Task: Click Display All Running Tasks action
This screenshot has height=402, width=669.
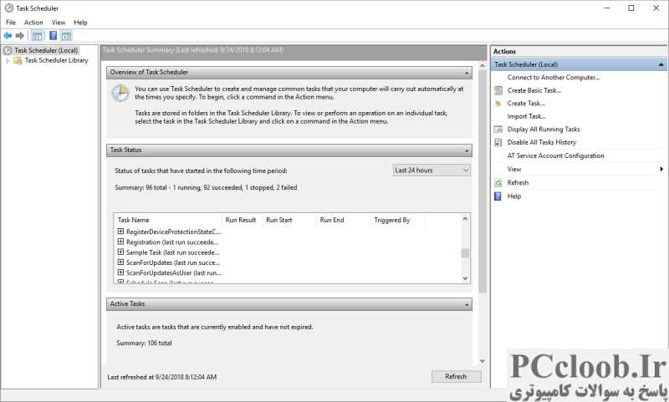Action: (x=543, y=130)
